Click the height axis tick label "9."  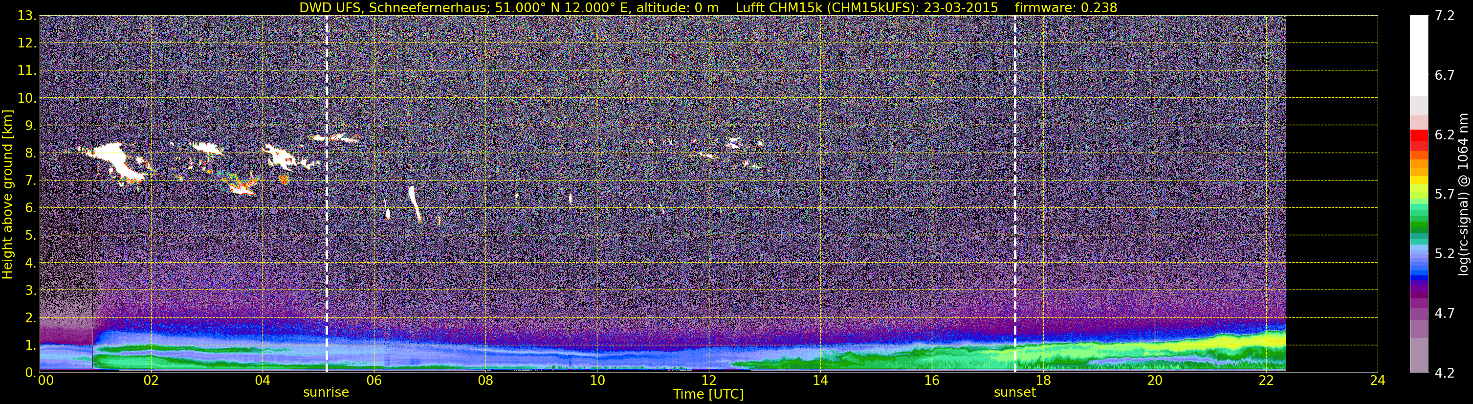(31, 126)
